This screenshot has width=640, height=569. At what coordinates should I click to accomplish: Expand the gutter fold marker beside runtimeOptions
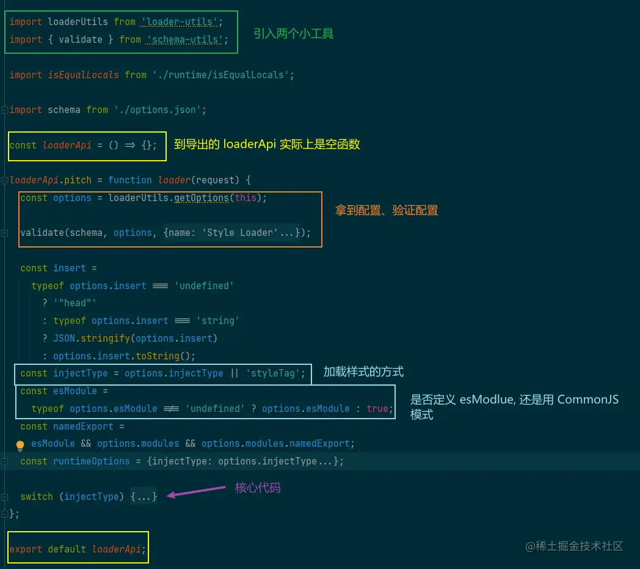[x=4, y=461]
